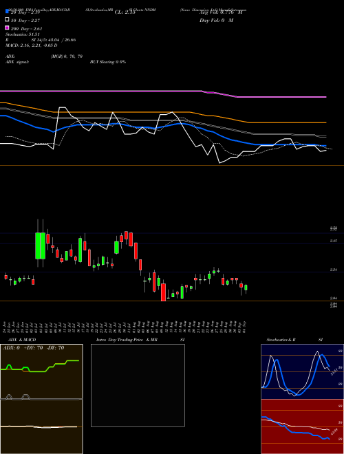
Task: Open the empty Intra Day Trading Price panel
Action: point(138,385)
